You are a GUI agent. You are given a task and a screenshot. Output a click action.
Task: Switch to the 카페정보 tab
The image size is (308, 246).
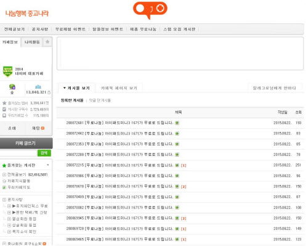click(x=10, y=42)
